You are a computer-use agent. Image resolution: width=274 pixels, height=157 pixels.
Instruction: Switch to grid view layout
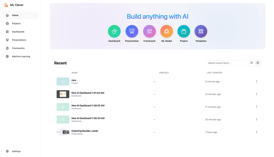click(251, 63)
